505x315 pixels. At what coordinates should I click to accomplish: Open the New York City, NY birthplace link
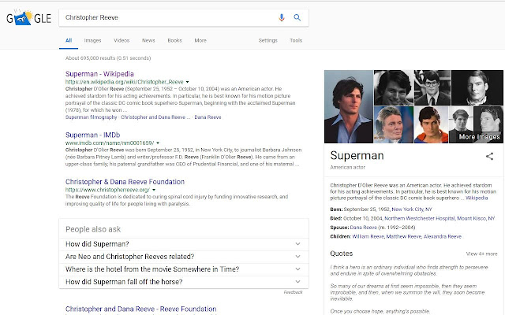(412, 209)
